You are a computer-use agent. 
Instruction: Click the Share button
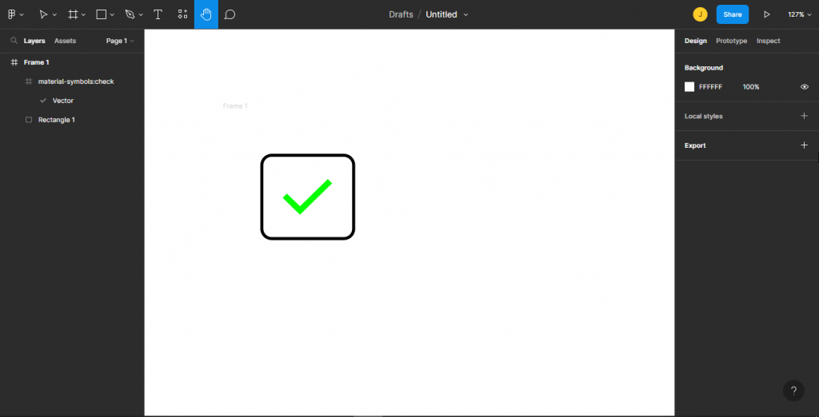click(x=733, y=14)
